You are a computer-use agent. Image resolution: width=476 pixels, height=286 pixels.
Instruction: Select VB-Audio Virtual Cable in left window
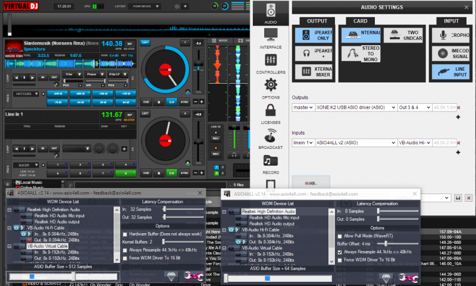[x=47, y=246]
